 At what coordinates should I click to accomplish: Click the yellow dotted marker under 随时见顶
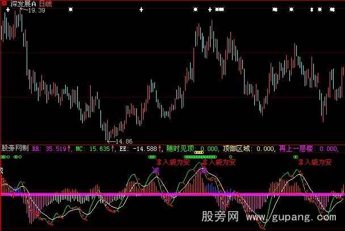click(x=199, y=152)
